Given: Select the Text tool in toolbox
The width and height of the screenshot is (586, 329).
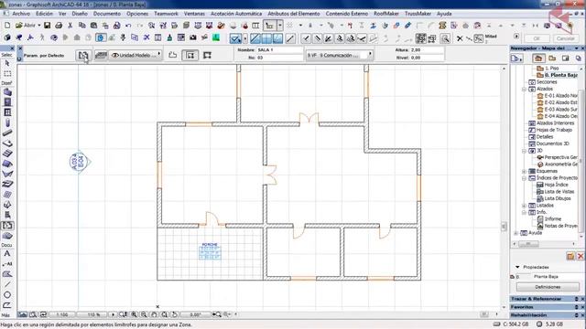Looking at the screenshot, I should click(x=7, y=254).
